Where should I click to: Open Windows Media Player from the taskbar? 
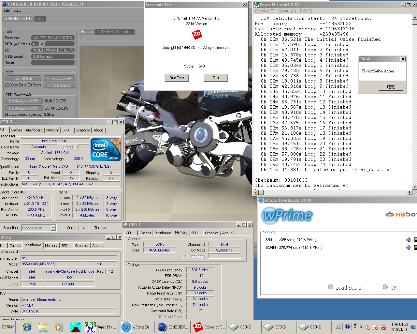coord(59,327)
